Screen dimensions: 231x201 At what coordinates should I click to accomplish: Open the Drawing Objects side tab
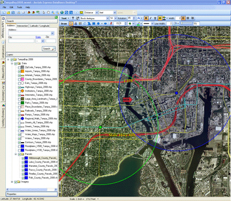(3, 115)
